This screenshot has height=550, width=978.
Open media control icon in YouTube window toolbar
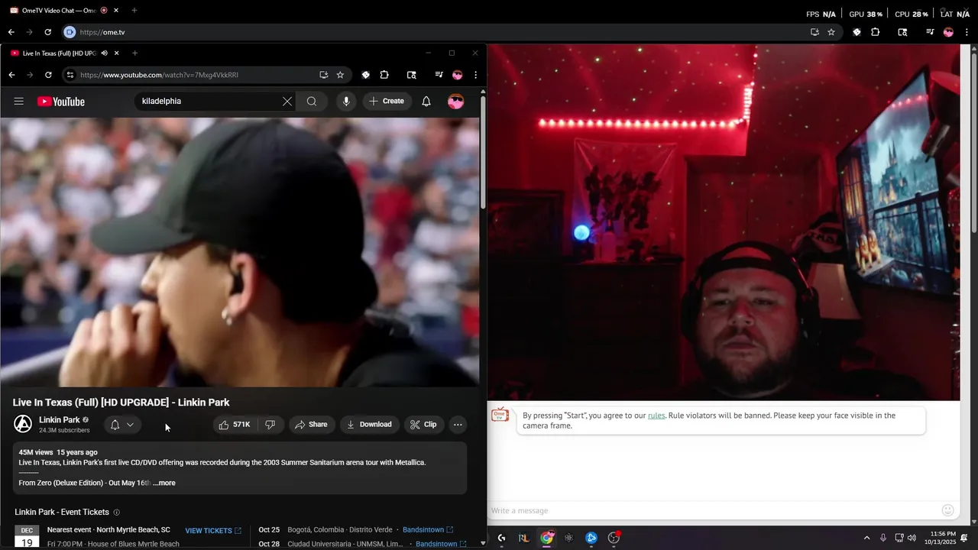[x=439, y=75]
